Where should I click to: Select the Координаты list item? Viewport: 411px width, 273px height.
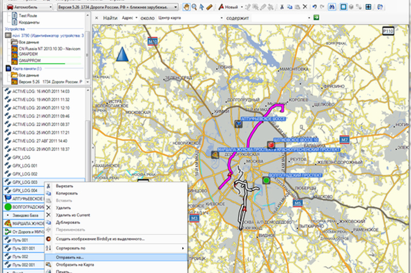pos(29,23)
